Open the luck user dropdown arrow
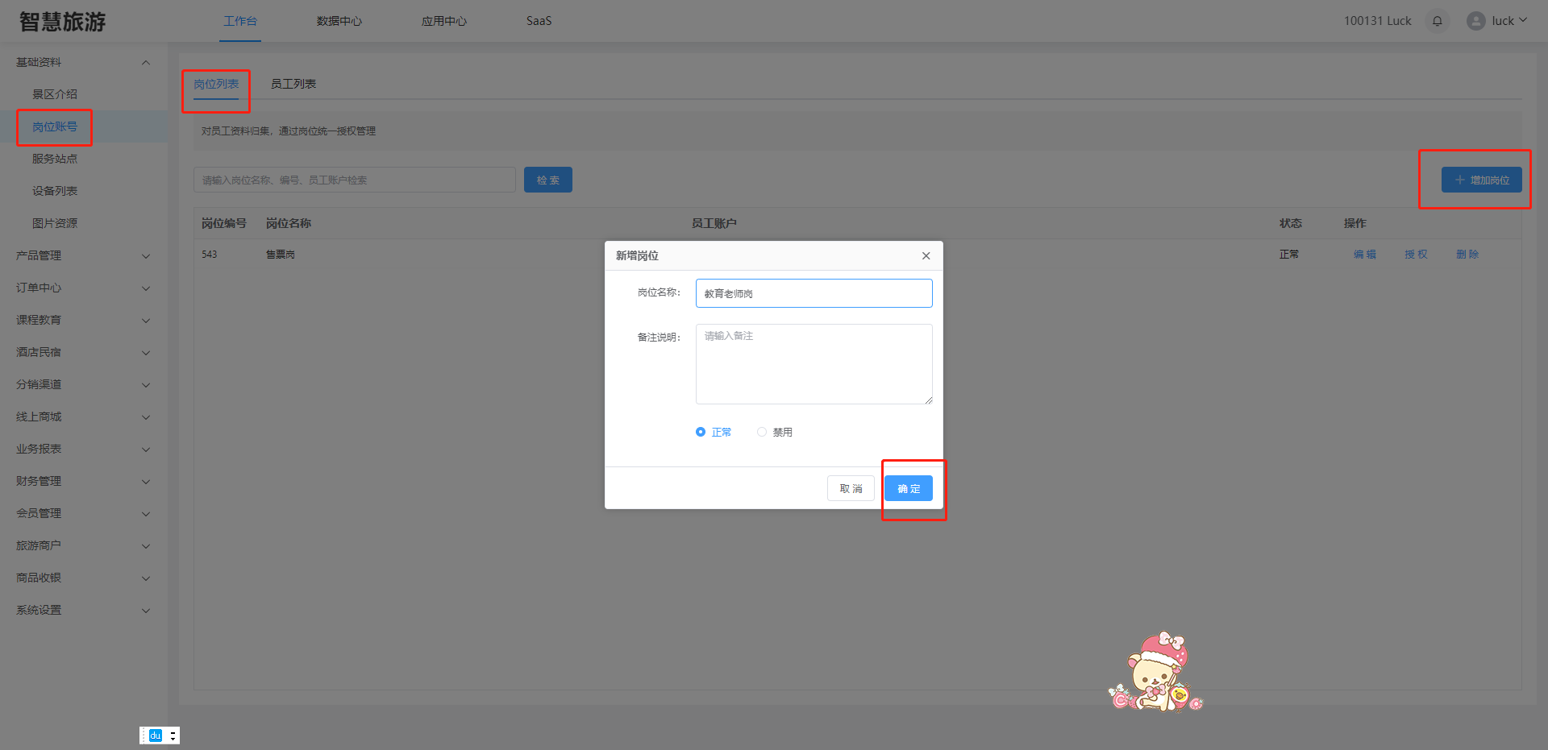 click(1523, 21)
